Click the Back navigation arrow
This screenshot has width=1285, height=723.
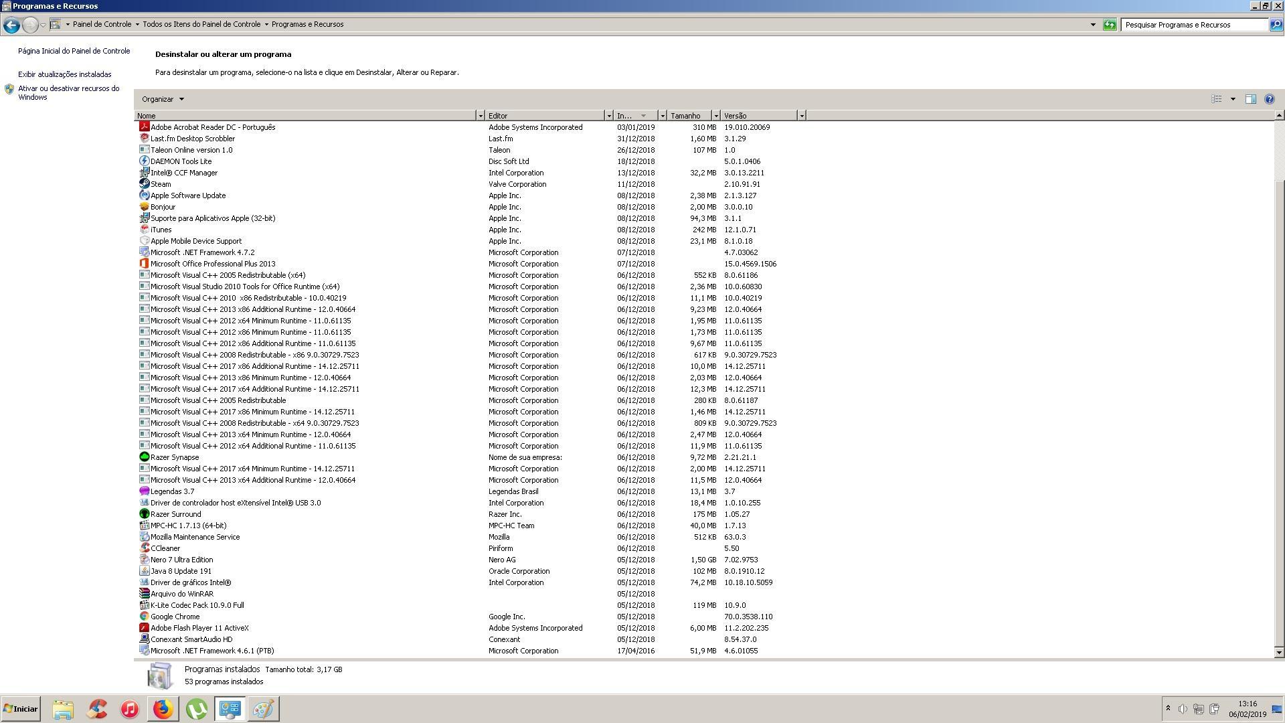(11, 25)
